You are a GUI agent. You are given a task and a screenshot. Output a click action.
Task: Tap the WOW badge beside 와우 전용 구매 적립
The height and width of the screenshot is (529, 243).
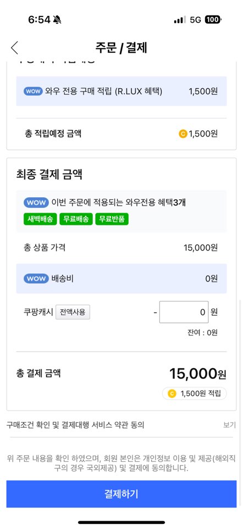[x=33, y=91]
